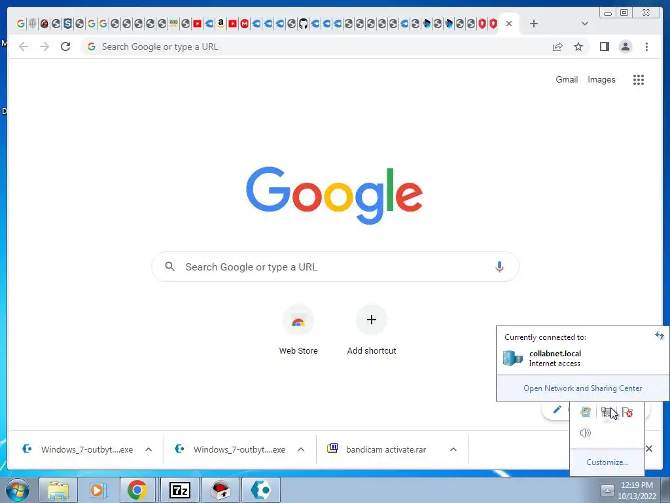
Task: Open the Gmail link
Action: click(x=567, y=79)
